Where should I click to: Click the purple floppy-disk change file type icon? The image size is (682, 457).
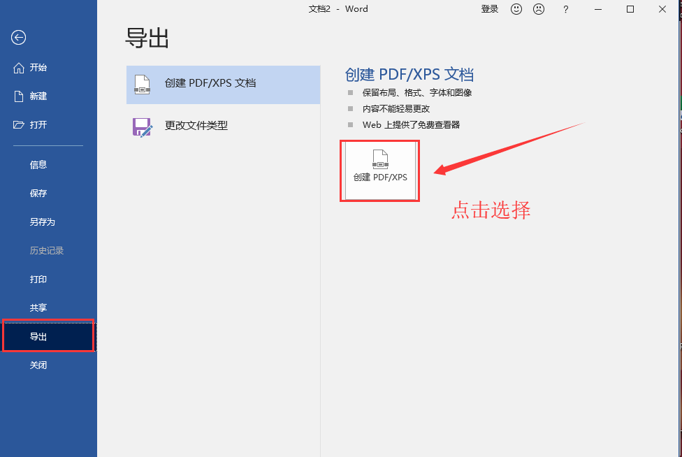pos(143,127)
